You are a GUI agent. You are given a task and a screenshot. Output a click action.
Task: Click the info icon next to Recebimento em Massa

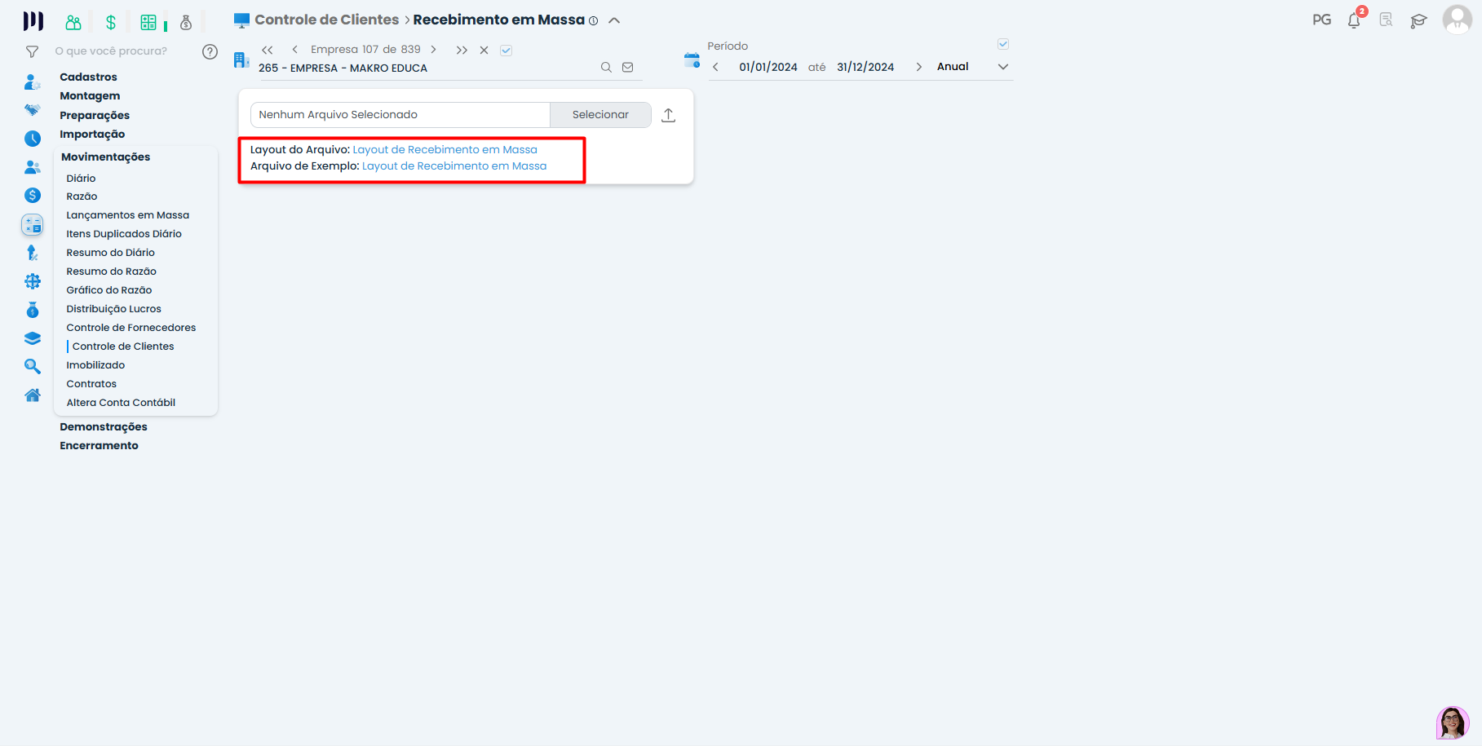[594, 21]
